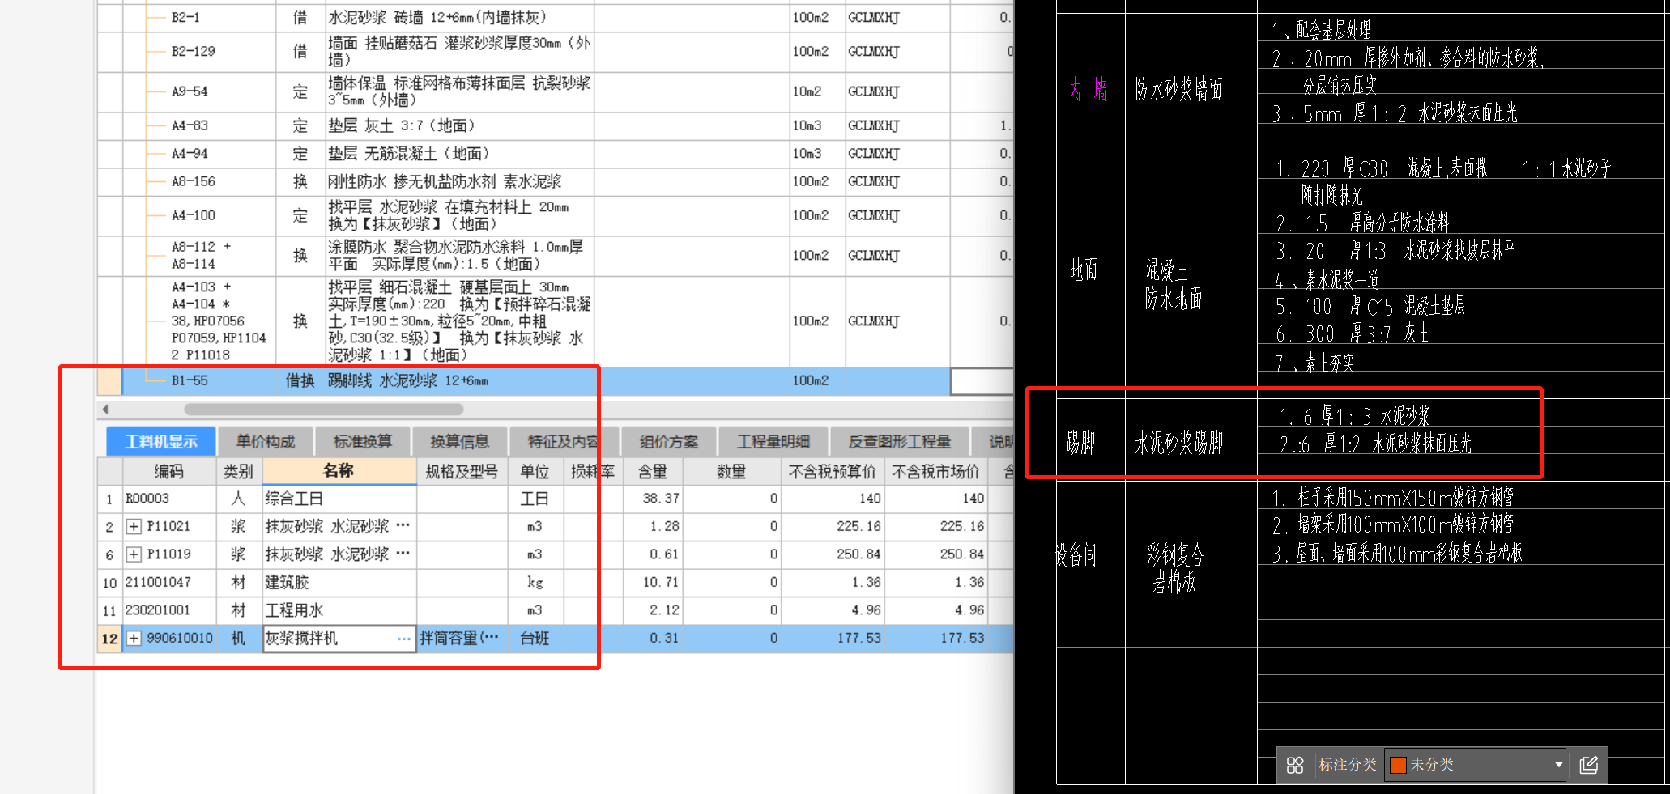Open the annotation grid icon beside 标注分类
Viewport: 1670px width, 794px height.
click(1295, 765)
